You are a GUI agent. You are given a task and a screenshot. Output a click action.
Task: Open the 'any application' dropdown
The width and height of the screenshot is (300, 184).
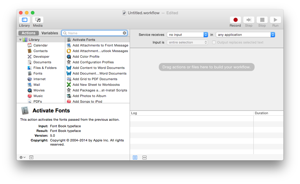pos(245,35)
